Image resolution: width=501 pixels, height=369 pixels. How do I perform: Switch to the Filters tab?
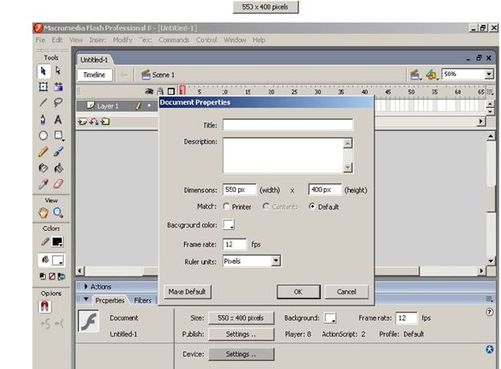[142, 301]
